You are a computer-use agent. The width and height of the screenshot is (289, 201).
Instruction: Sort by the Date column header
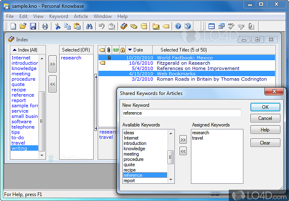[138, 50]
